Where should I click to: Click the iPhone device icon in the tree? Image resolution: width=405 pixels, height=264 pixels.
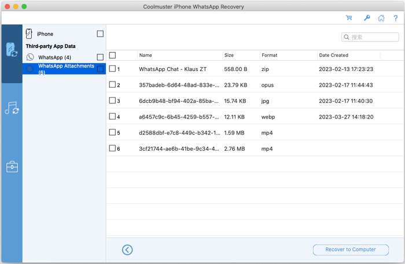(29, 34)
